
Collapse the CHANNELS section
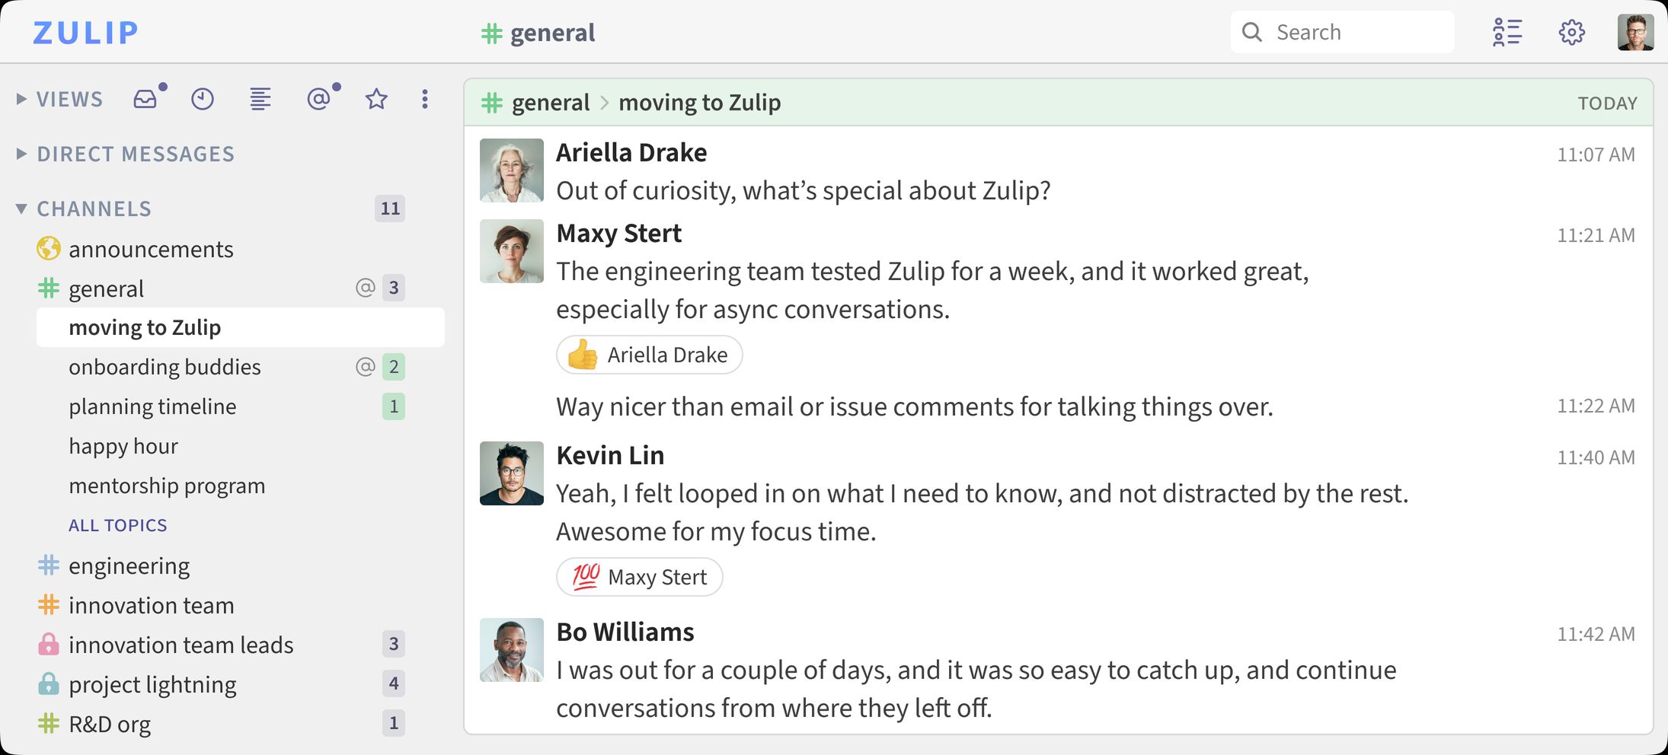tap(20, 208)
